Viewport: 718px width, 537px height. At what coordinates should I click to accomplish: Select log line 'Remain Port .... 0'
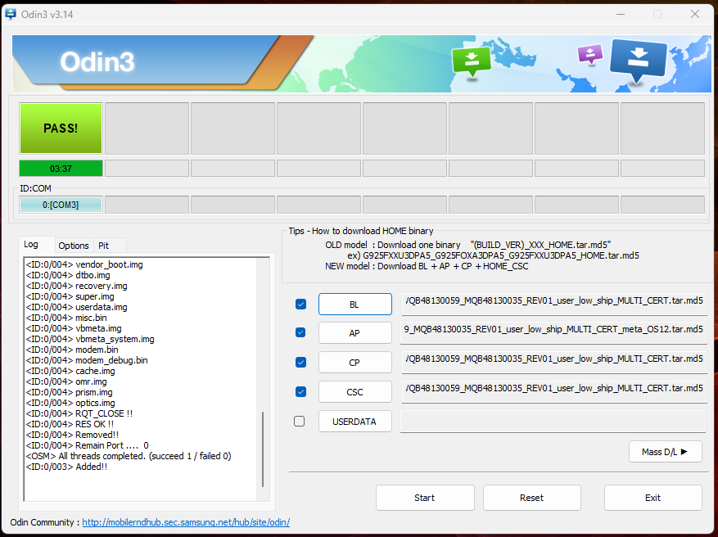[x=87, y=445]
